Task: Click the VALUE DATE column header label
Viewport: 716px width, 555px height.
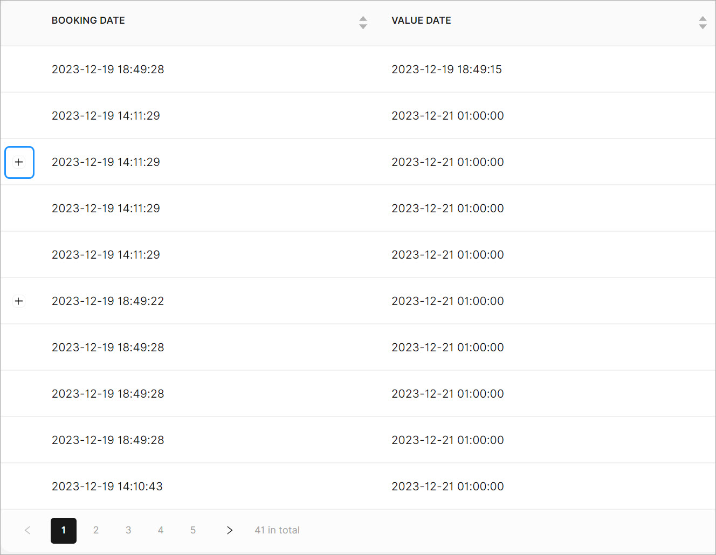Action: [421, 20]
